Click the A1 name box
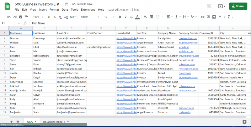This screenshot has height=127, width=251. [x=10, y=23]
